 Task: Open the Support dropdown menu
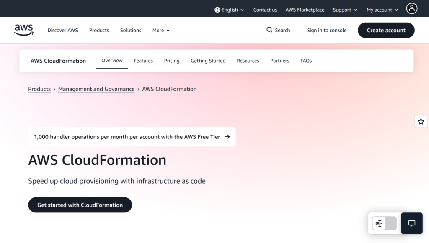click(344, 9)
